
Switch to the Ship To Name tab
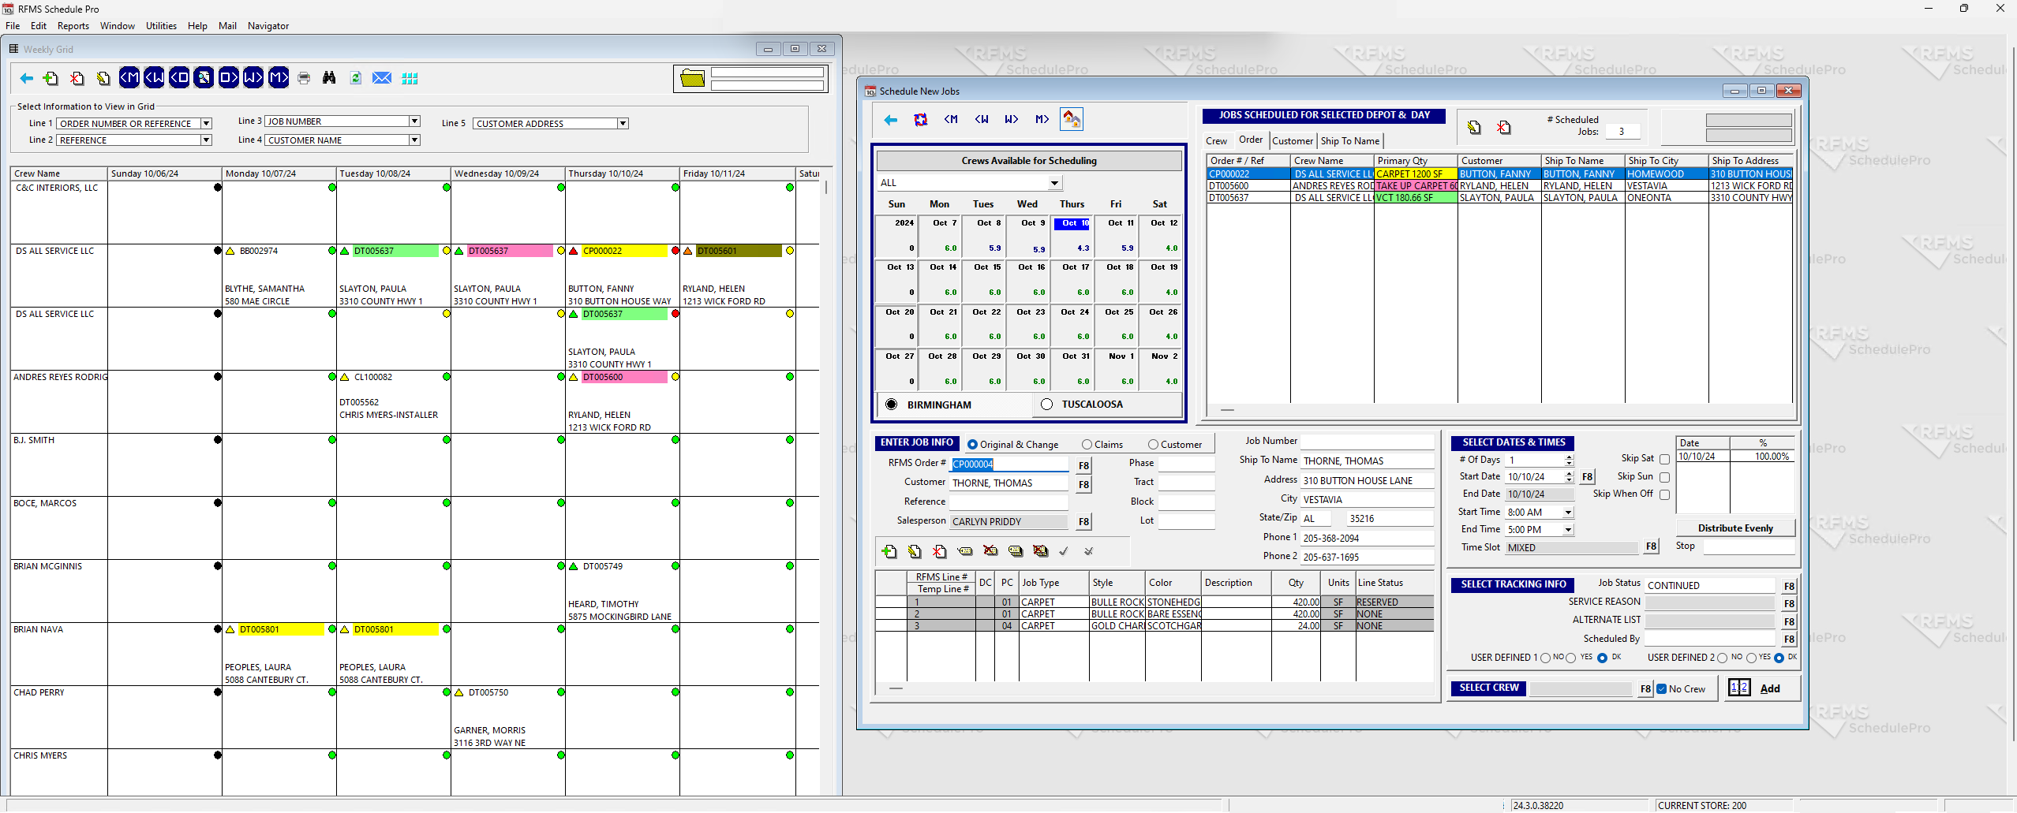coord(1350,141)
